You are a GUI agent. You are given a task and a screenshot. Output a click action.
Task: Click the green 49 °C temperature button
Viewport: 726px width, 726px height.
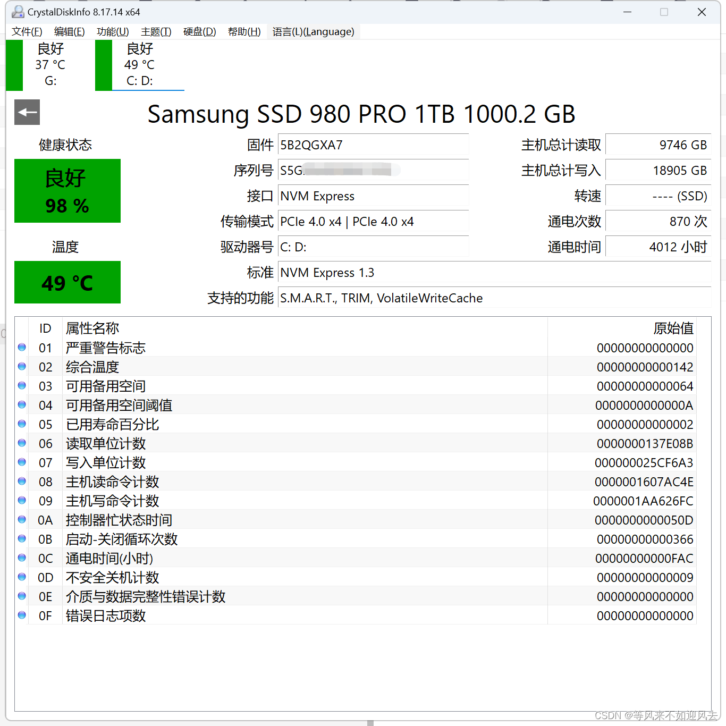point(67,282)
